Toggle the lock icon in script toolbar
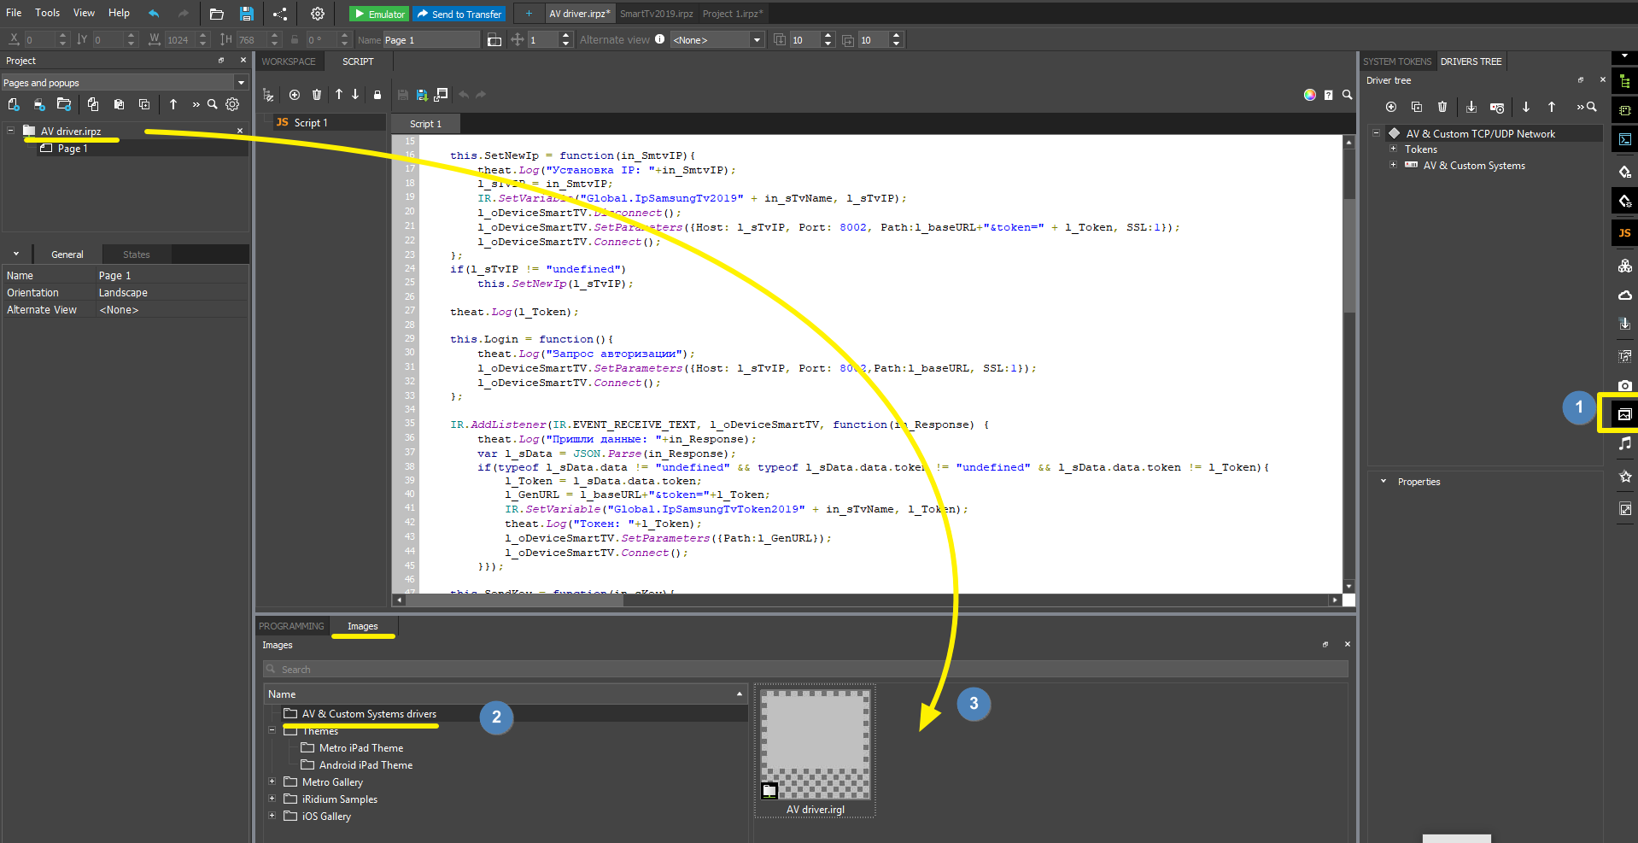This screenshot has height=843, width=1638. click(x=377, y=95)
